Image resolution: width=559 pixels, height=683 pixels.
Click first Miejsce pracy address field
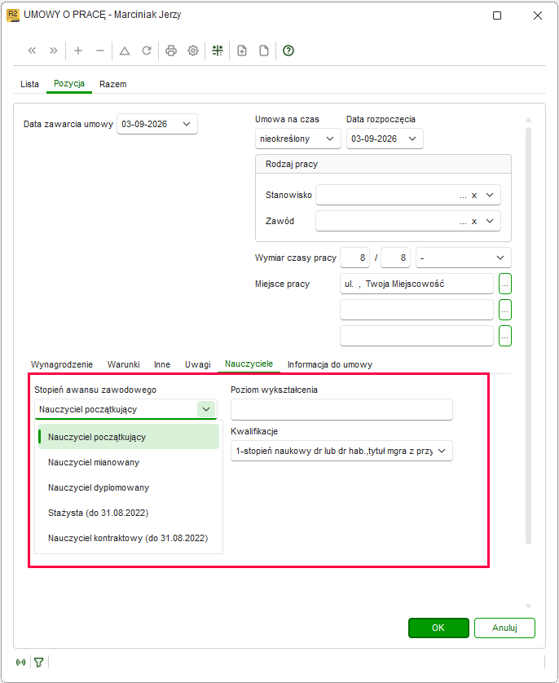[x=416, y=284]
